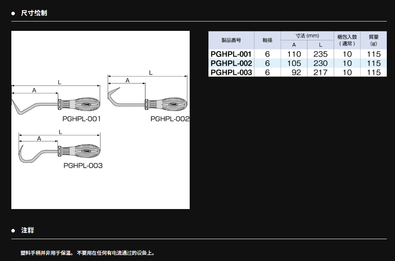Click the 梱包入数 column header
Viewport: 395px width, 261px height.
(x=347, y=40)
